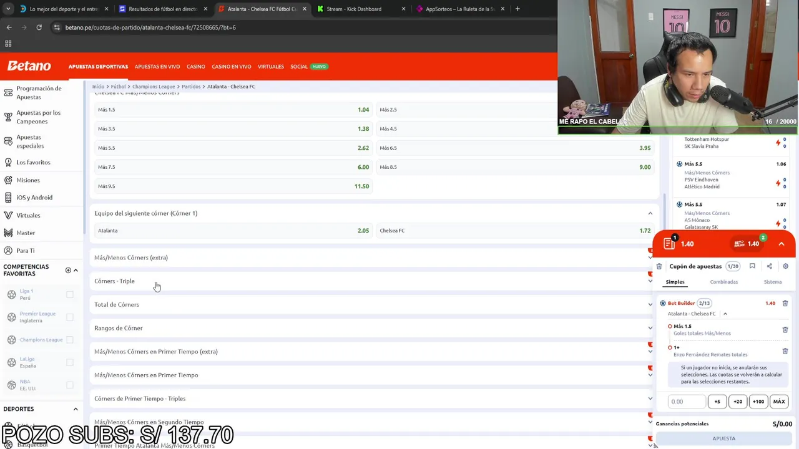799x449 pixels.
Task: Open Virtuales top menu item
Action: click(x=271, y=67)
